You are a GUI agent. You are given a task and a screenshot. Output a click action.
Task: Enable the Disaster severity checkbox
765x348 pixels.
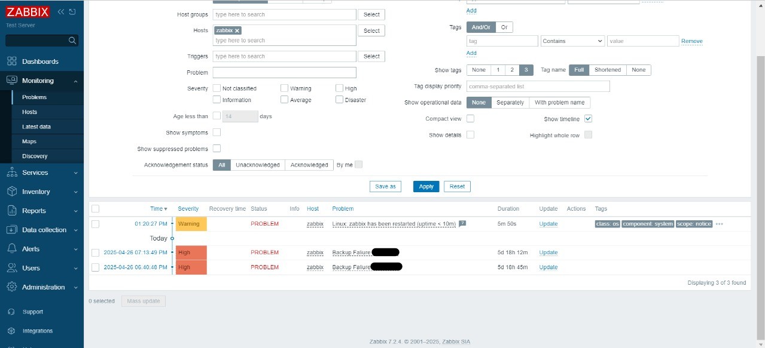[x=340, y=100]
